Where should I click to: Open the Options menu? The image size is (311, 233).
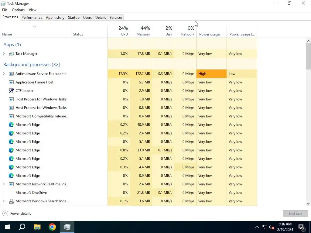[x=18, y=10]
